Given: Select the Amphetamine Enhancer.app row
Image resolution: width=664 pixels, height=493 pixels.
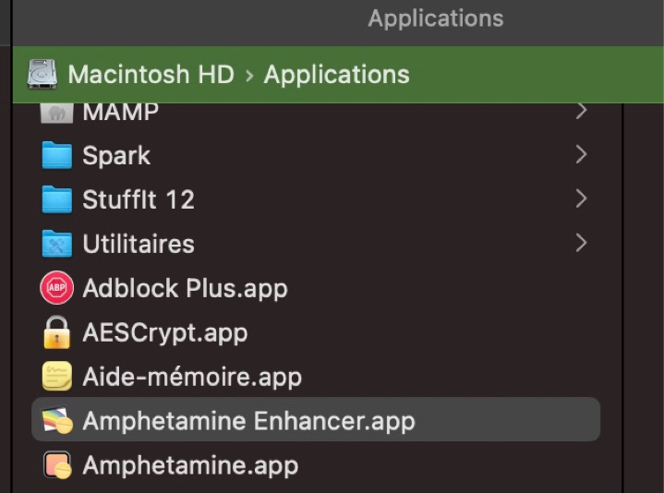Looking at the screenshot, I should [x=316, y=421].
